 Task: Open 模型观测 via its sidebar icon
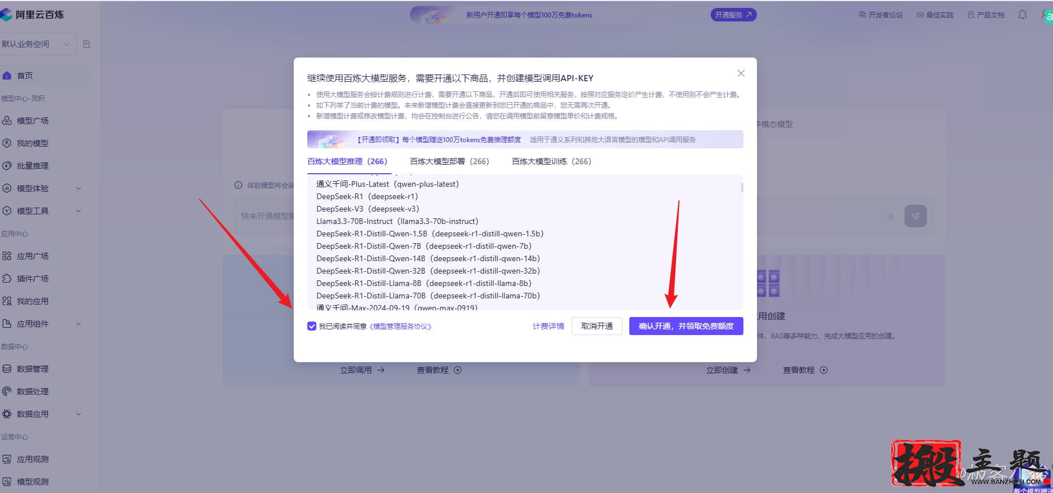7,482
